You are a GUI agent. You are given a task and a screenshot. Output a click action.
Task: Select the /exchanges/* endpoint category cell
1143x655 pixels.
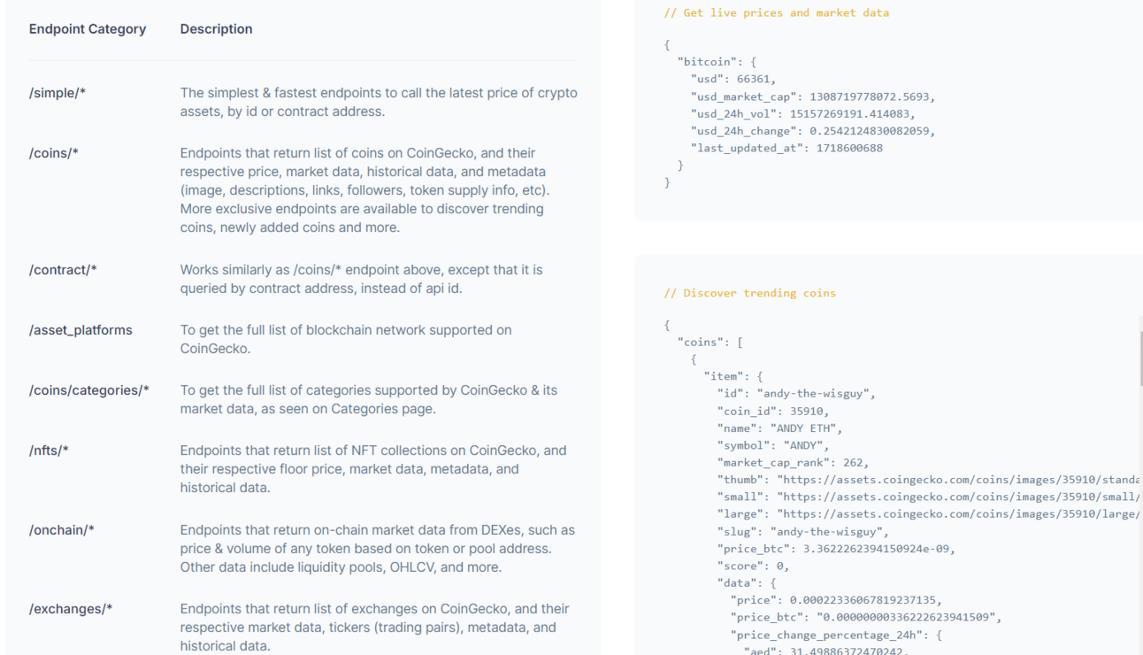click(x=71, y=609)
